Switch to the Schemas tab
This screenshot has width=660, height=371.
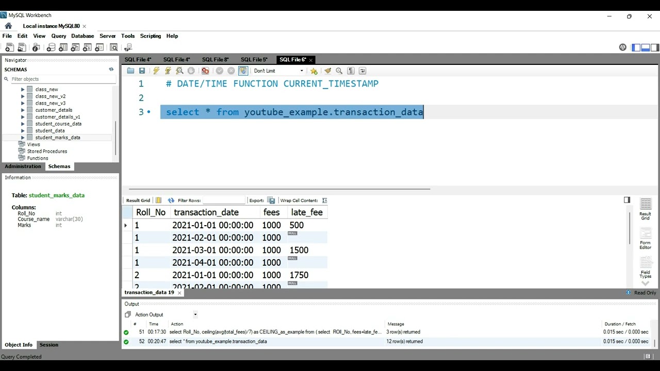pos(59,166)
